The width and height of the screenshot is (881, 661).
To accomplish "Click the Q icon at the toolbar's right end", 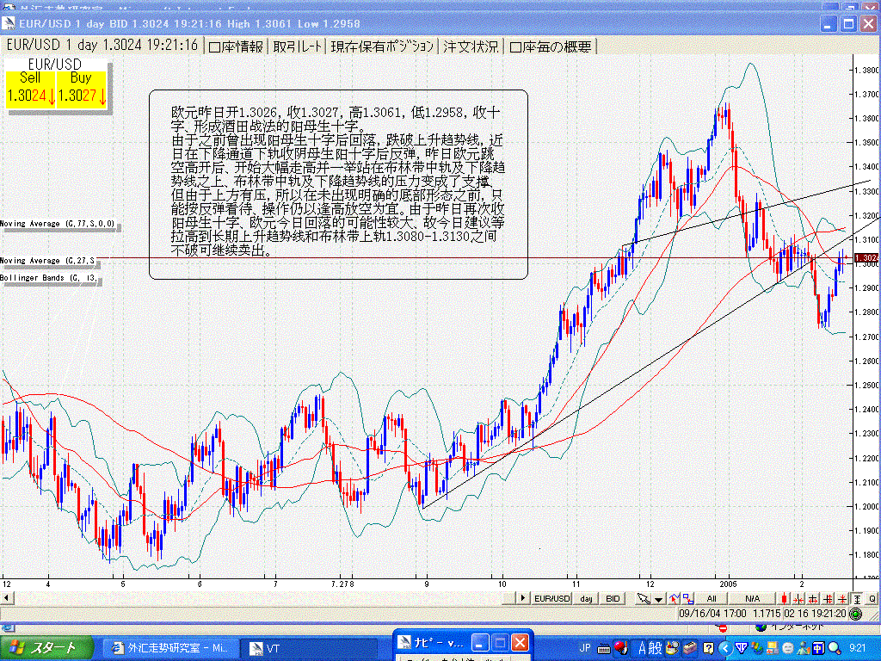I will coord(873,597).
